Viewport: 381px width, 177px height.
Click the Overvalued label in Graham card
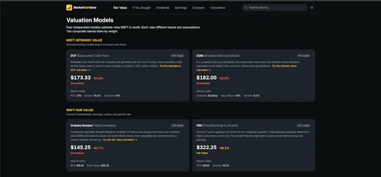77,153
